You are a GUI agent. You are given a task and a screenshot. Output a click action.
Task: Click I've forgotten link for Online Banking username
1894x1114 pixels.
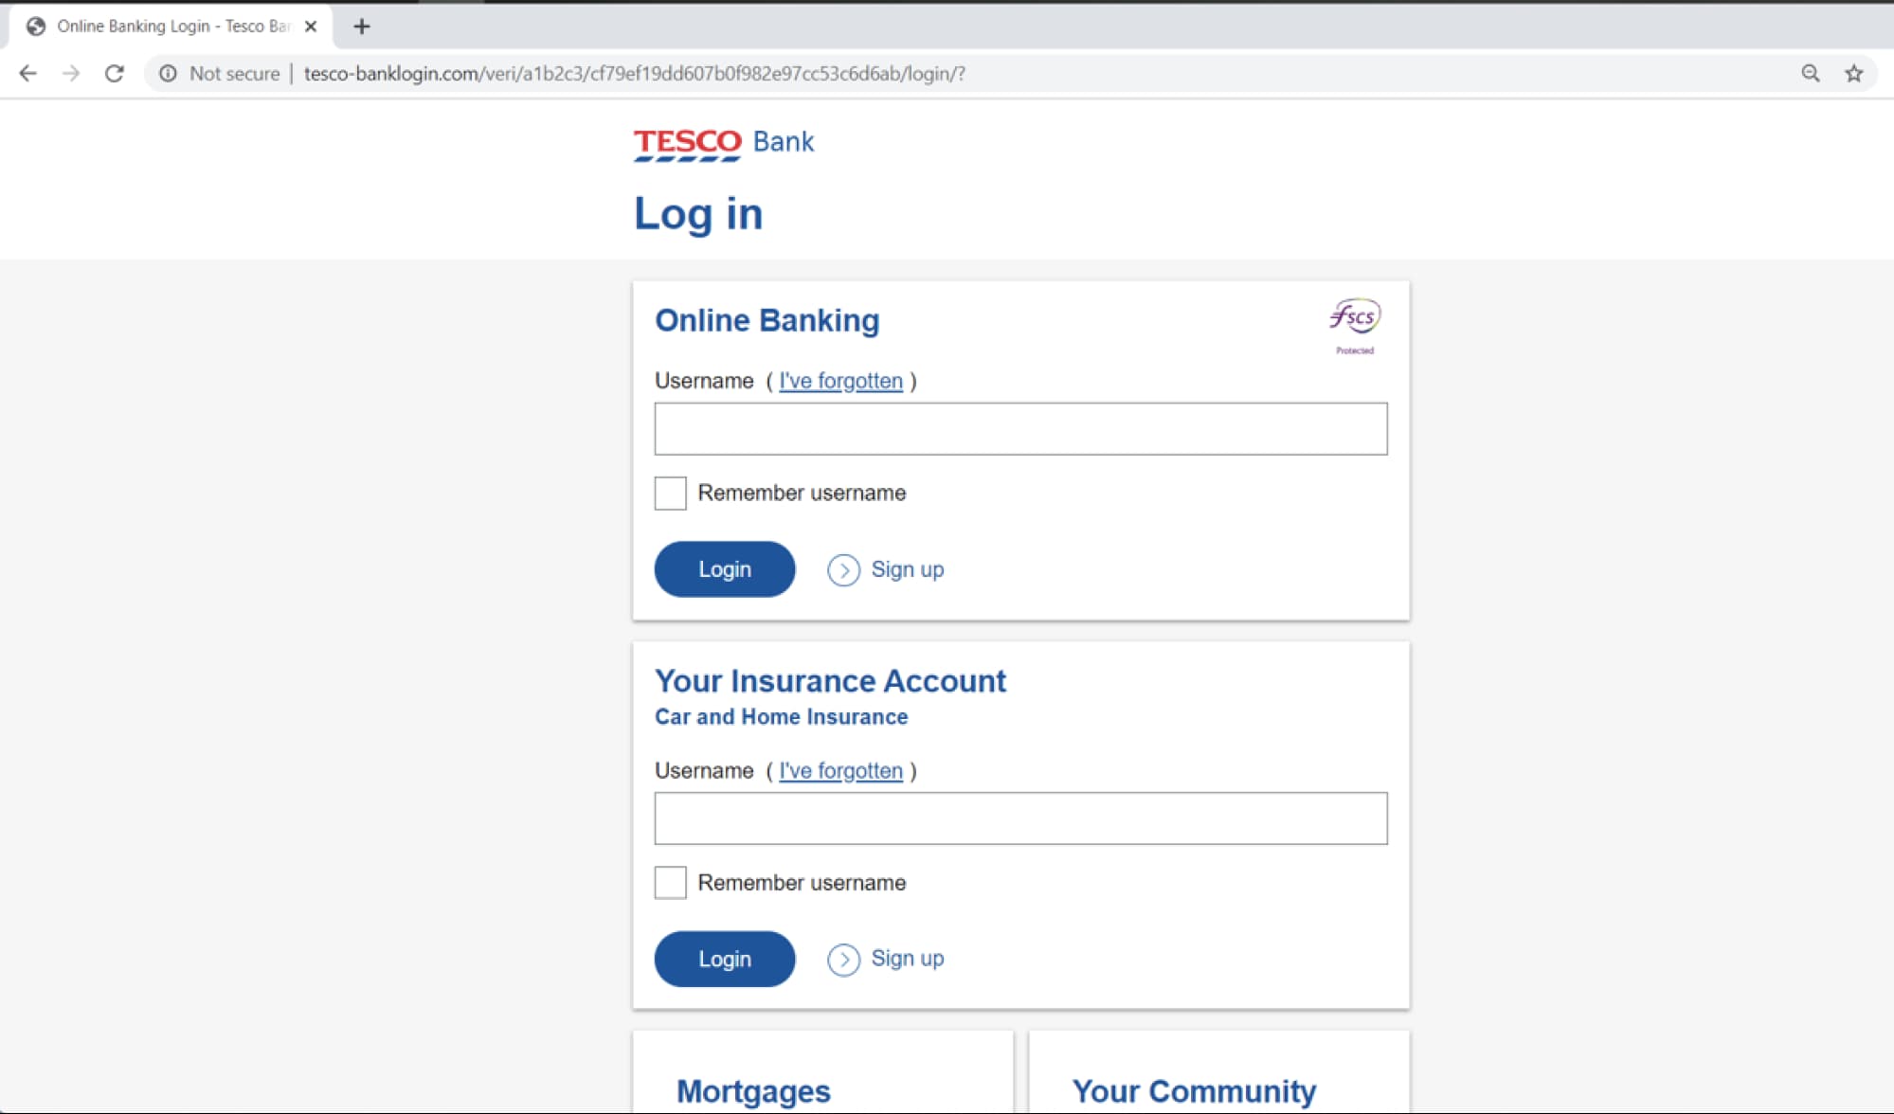840,381
